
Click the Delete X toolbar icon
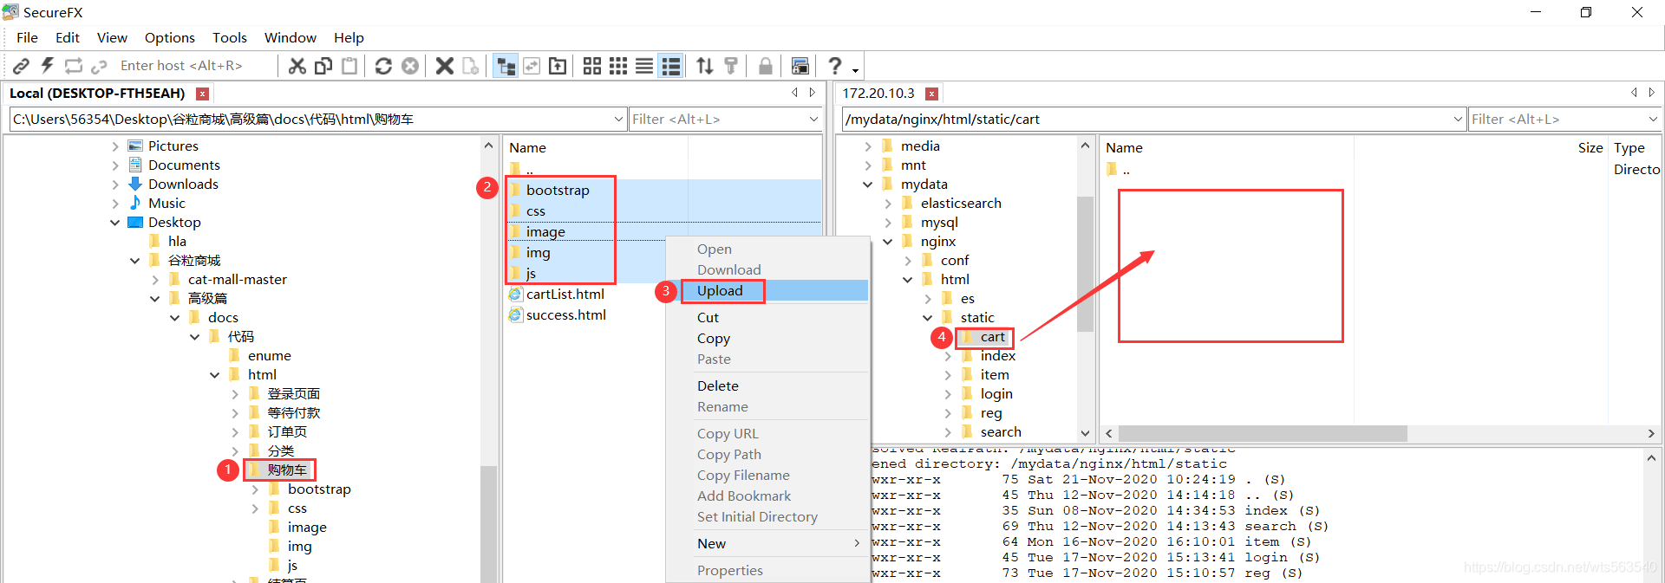[x=445, y=66]
